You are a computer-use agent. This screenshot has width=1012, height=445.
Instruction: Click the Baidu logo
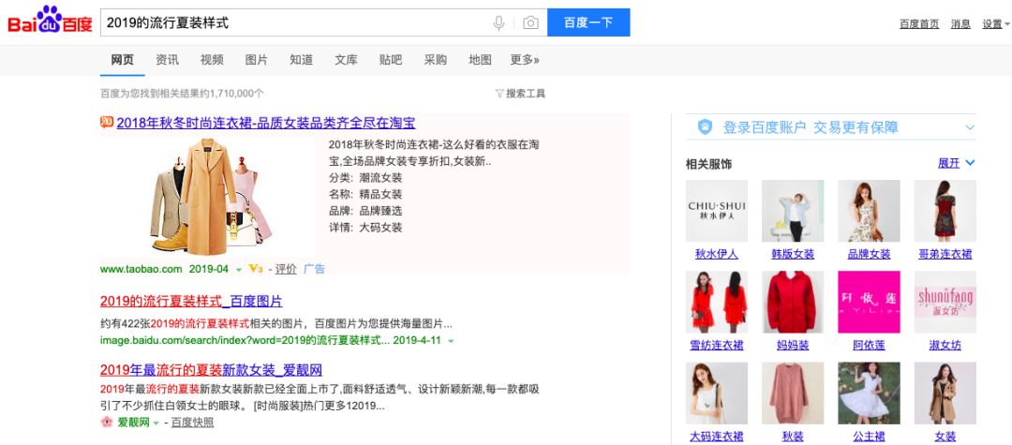pyautogui.click(x=50, y=21)
